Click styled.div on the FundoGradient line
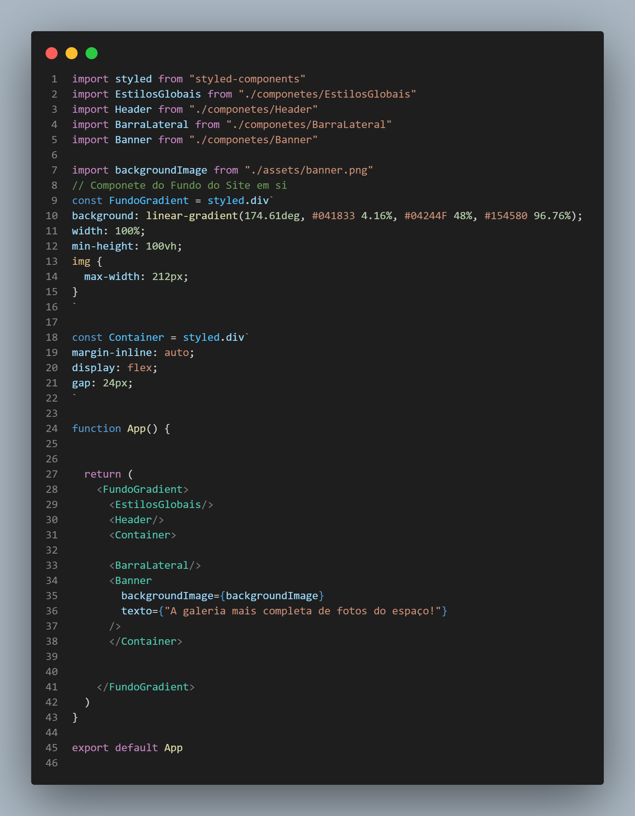635x816 pixels. tap(238, 201)
